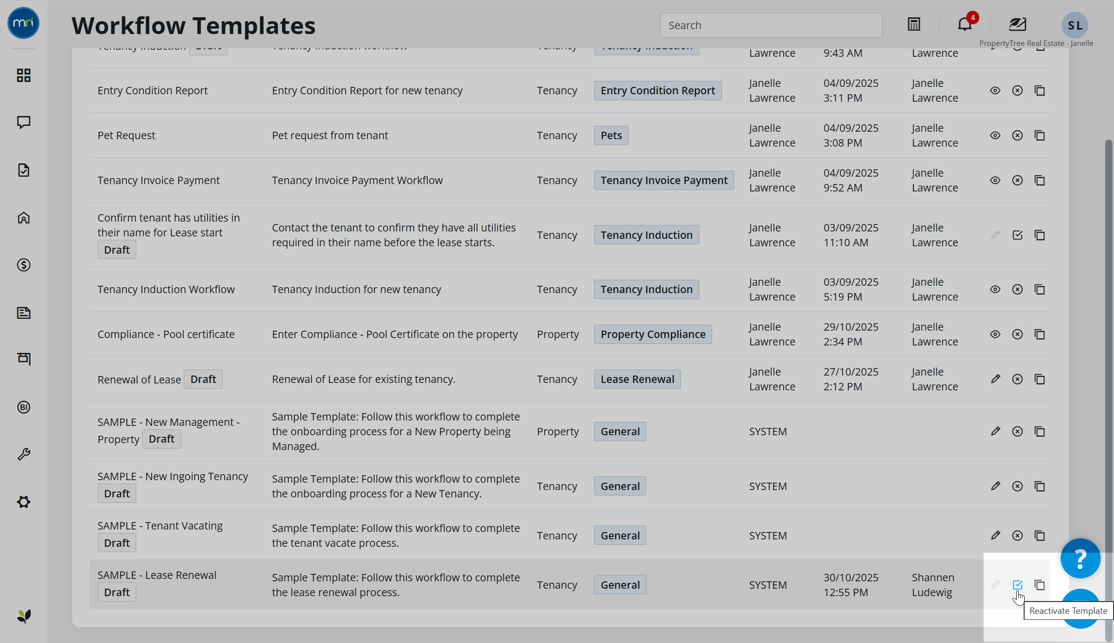Click the Entry Condition Report category tag
This screenshot has height=643, width=1114.
[x=658, y=90]
